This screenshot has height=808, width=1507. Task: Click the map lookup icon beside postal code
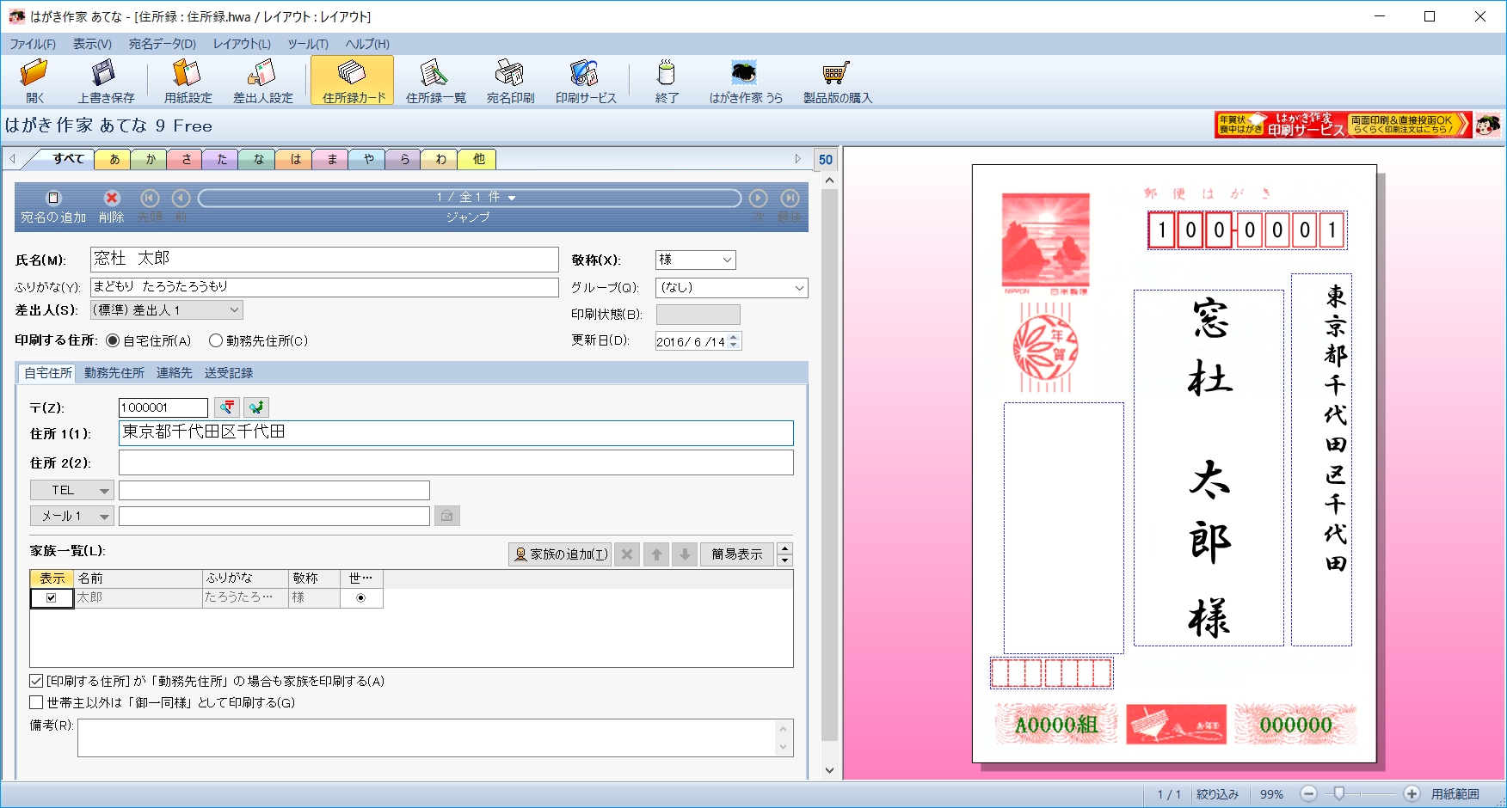tap(256, 407)
